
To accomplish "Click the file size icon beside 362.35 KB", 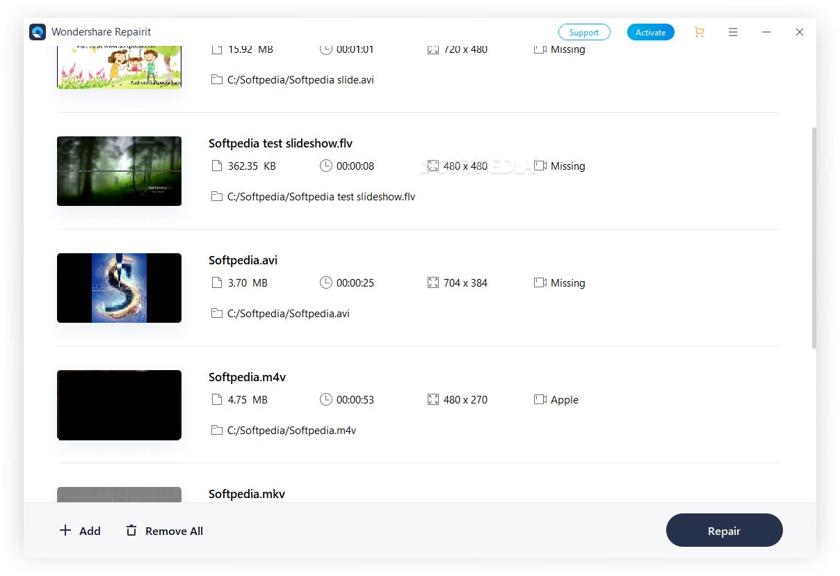I will coord(217,166).
